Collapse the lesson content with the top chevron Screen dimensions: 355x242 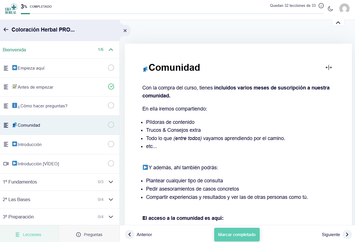[x=338, y=22]
